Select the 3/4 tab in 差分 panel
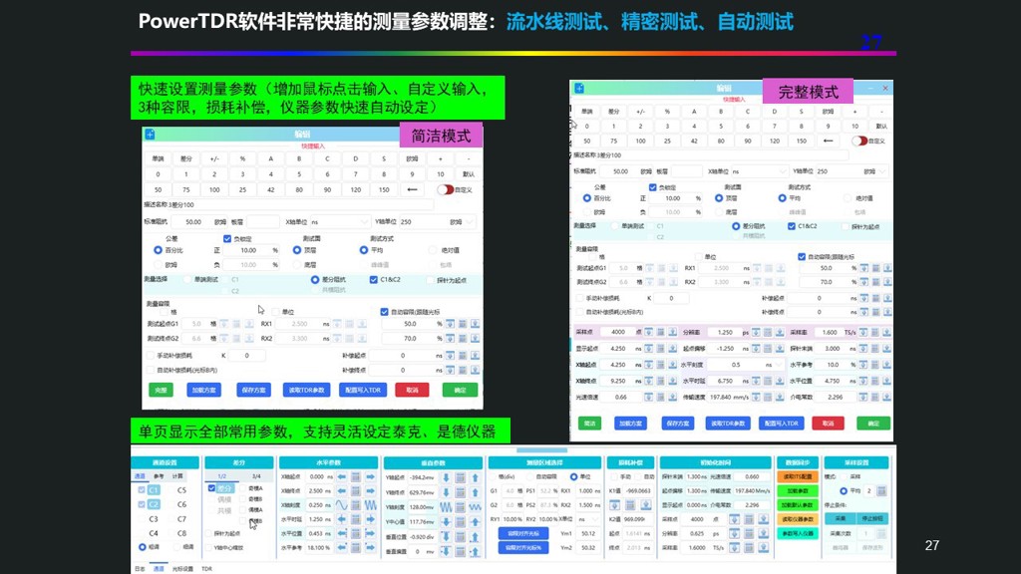The image size is (1021, 574). click(x=256, y=476)
